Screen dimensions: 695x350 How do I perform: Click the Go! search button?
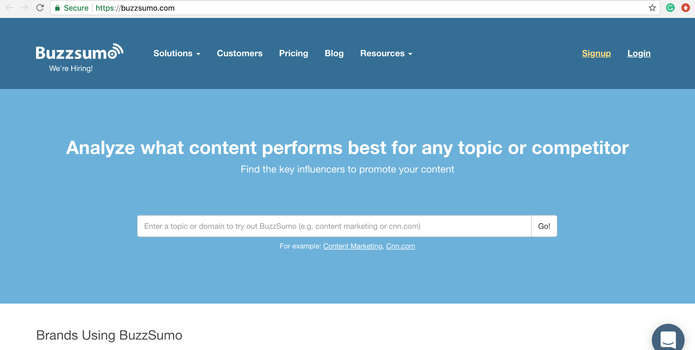[544, 226]
